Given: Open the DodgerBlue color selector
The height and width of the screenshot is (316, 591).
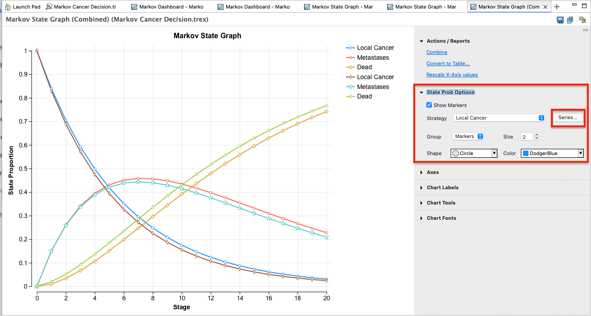Looking at the screenshot, I should tap(552, 153).
